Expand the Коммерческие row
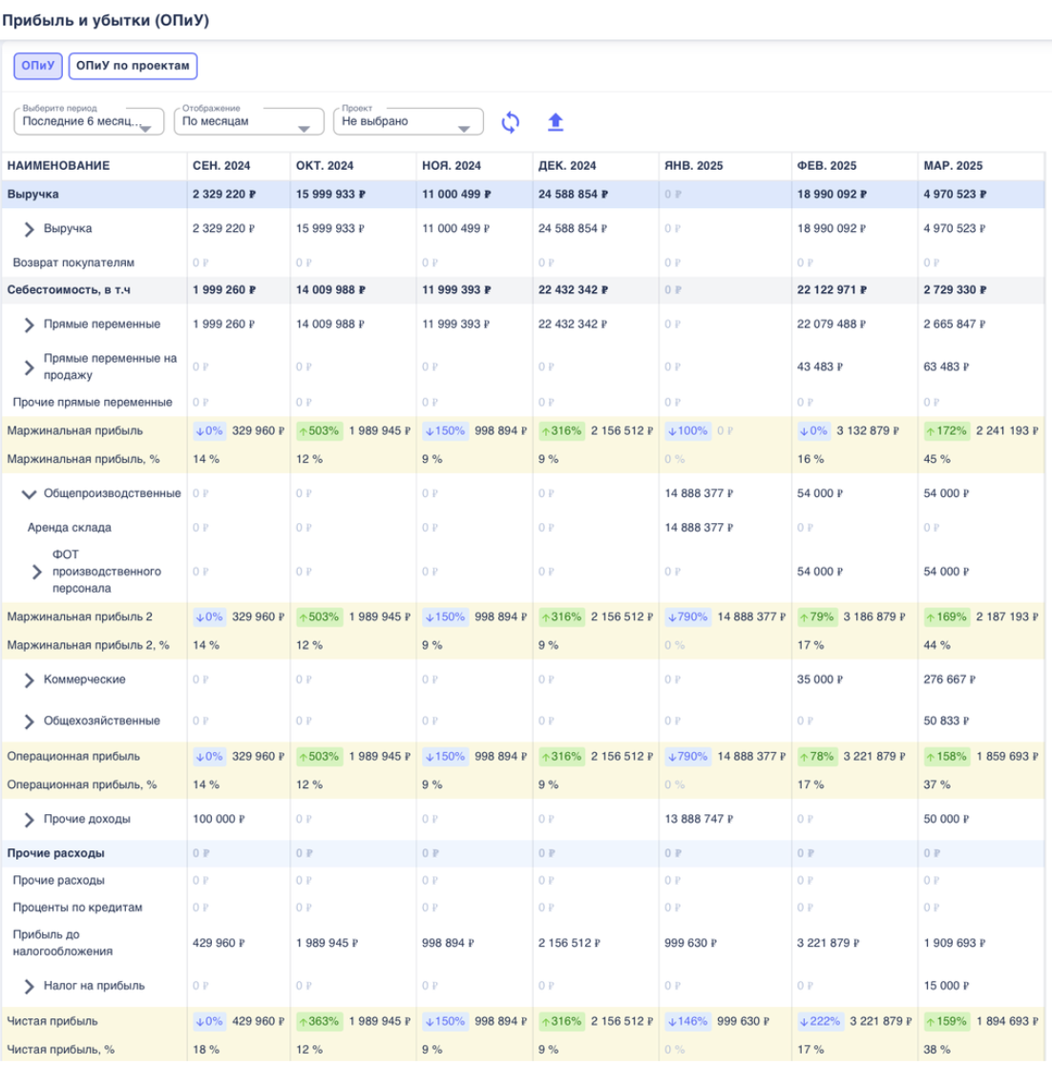 [29, 680]
